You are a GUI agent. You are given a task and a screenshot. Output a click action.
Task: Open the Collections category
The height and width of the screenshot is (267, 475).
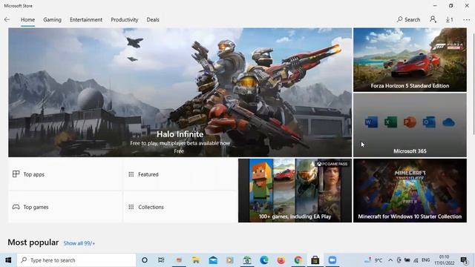[180, 207]
